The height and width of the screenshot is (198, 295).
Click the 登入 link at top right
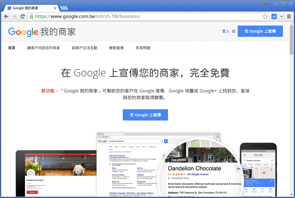pyautogui.click(x=225, y=31)
